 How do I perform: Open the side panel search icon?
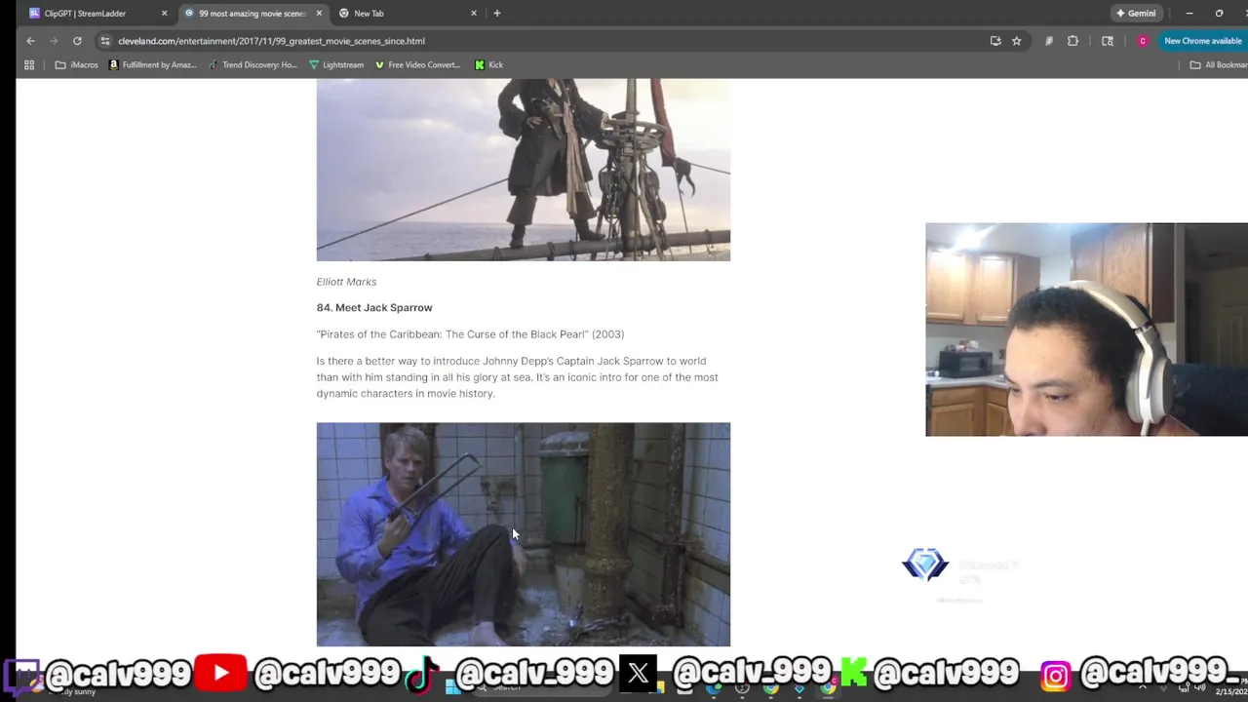[1108, 41]
